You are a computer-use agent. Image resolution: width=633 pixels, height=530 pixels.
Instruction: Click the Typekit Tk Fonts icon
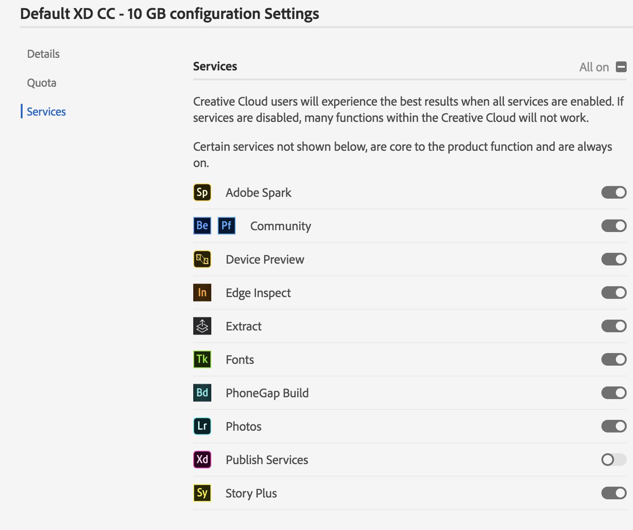202,359
